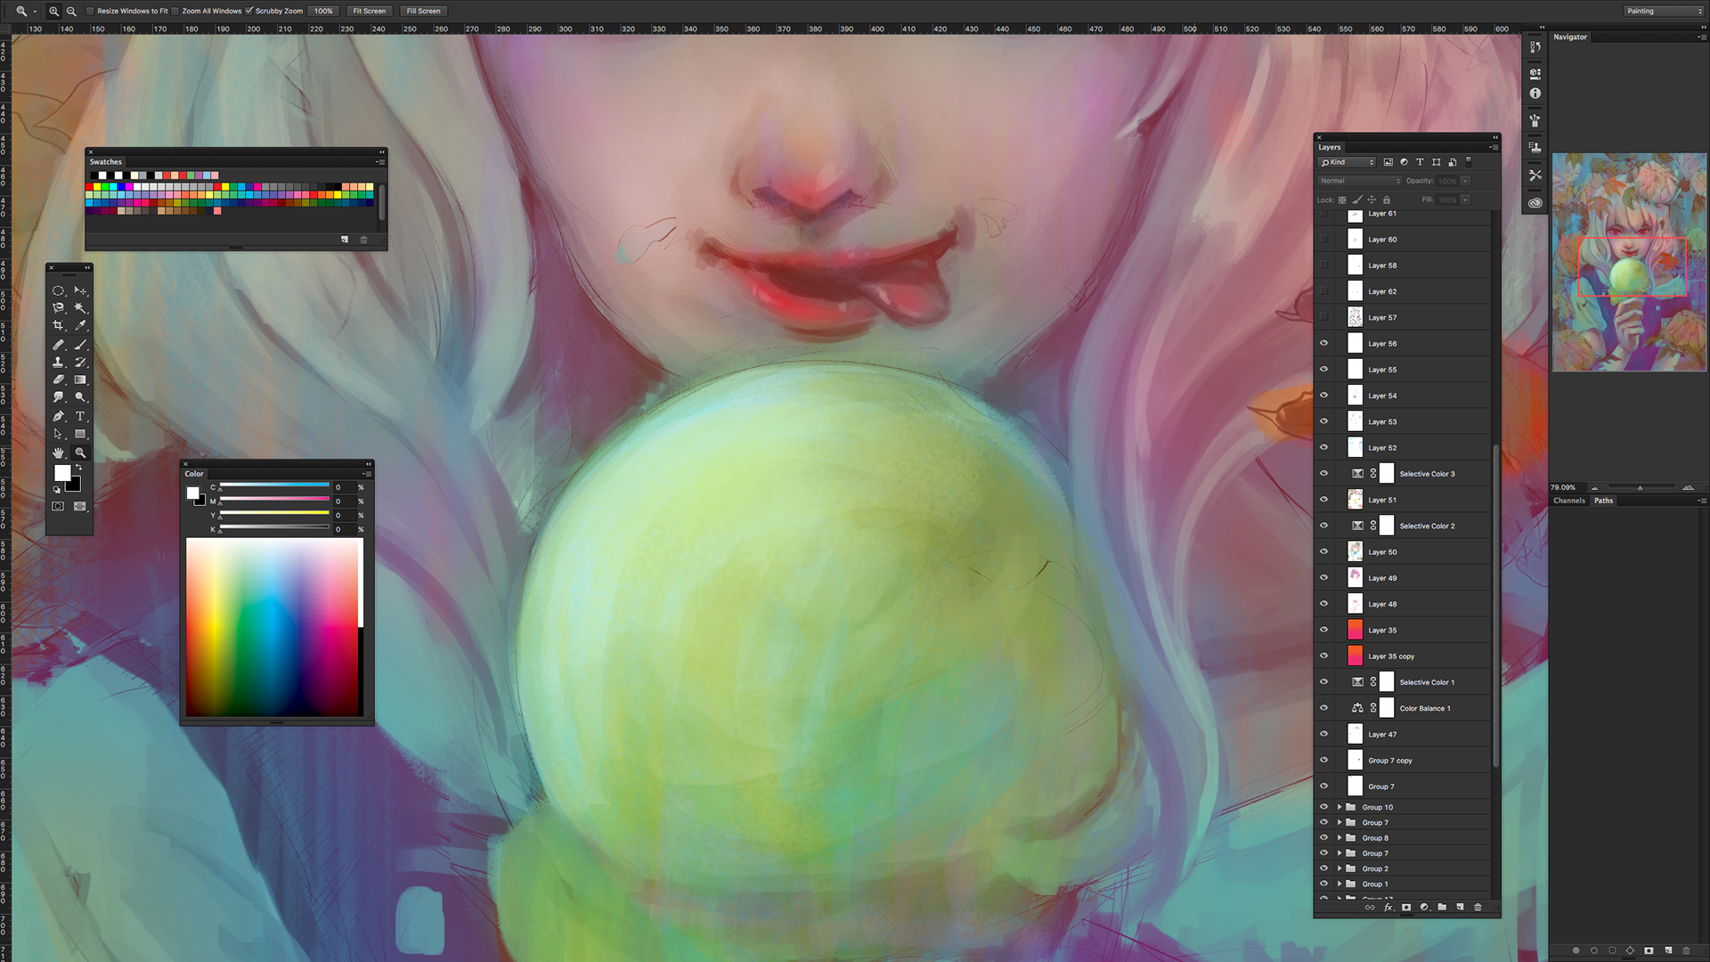This screenshot has height=962, width=1710.
Task: Select the Eyedropper tool
Action: pyautogui.click(x=80, y=326)
